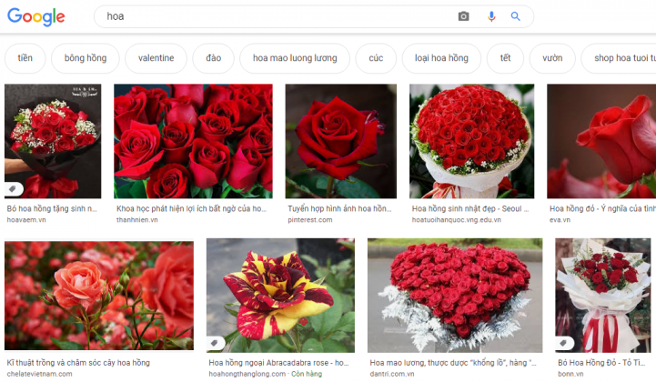Click product tag icon on Abracadabra rose image
This screenshot has height=382, width=656.
(x=216, y=343)
